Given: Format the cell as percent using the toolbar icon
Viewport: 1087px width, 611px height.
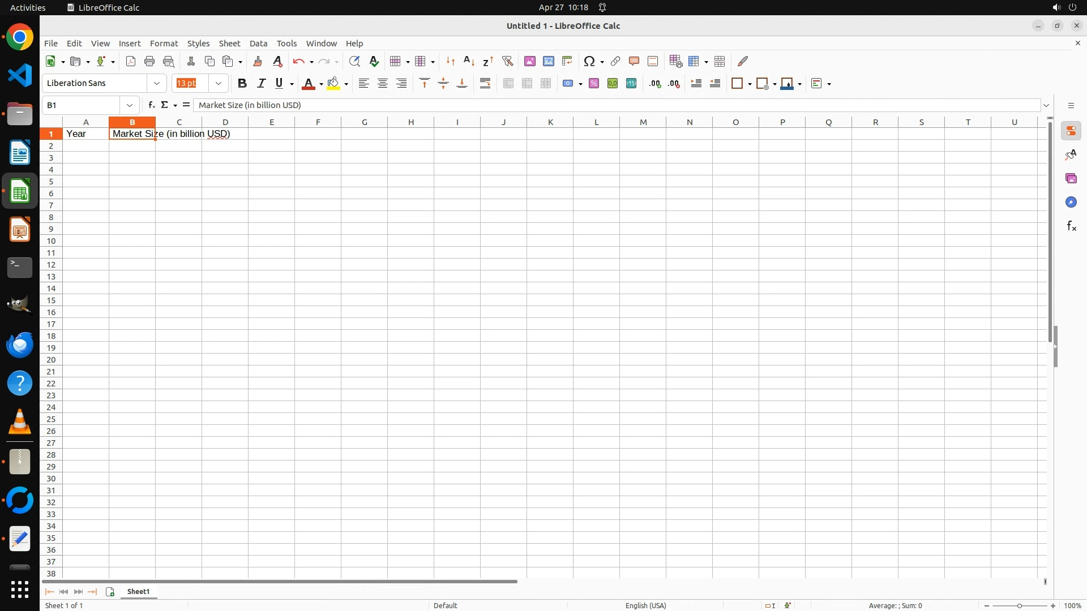Looking at the screenshot, I should click(594, 84).
